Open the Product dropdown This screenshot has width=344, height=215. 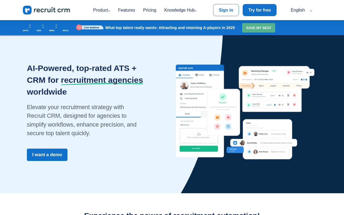click(x=101, y=10)
